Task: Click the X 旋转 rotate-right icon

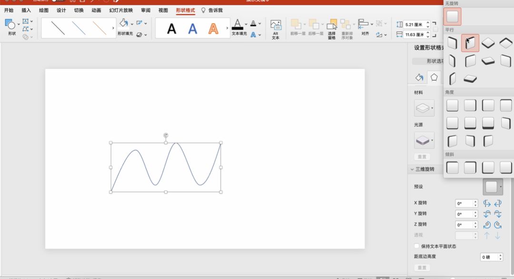Action: 498,203
